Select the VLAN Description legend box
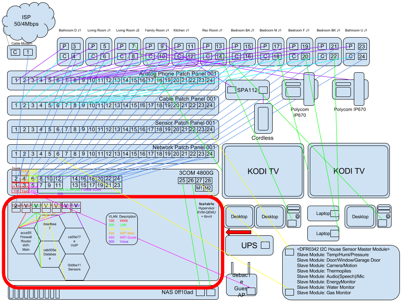This screenshot has height=301, width=402. click(122, 229)
